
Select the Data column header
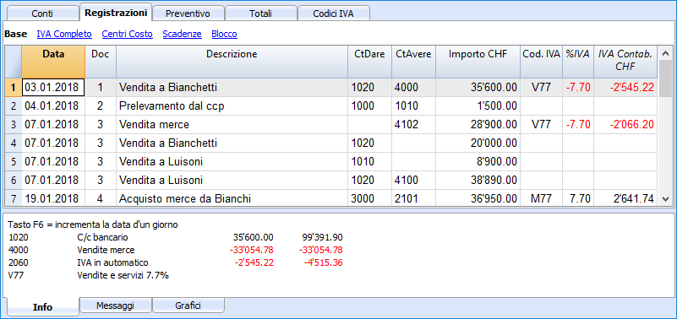[x=53, y=62]
